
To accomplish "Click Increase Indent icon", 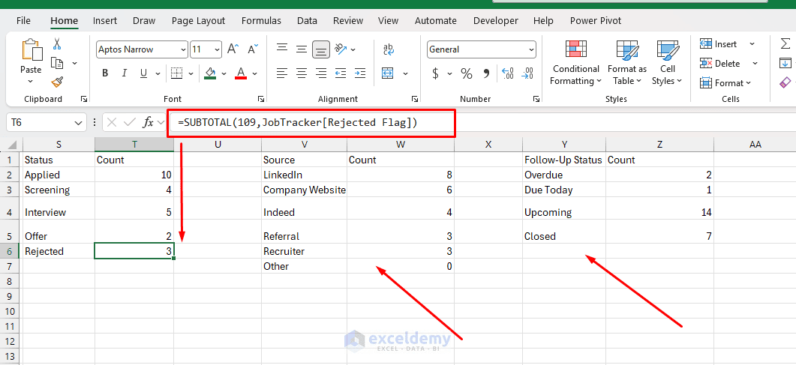I will click(360, 73).
